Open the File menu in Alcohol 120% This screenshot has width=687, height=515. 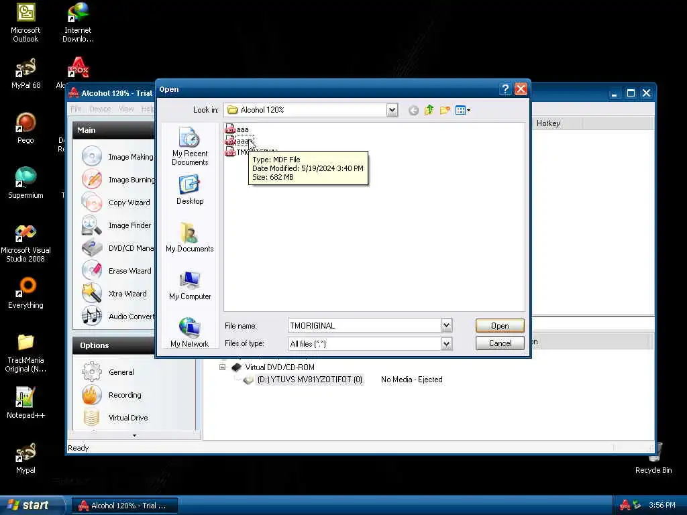click(x=76, y=109)
